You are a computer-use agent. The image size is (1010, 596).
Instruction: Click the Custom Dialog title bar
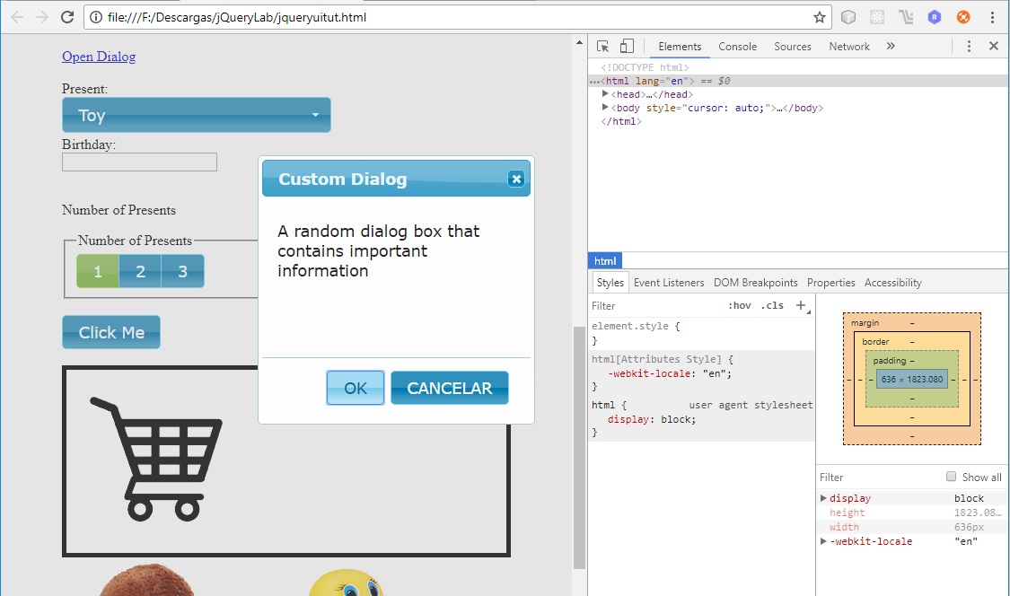click(x=396, y=179)
